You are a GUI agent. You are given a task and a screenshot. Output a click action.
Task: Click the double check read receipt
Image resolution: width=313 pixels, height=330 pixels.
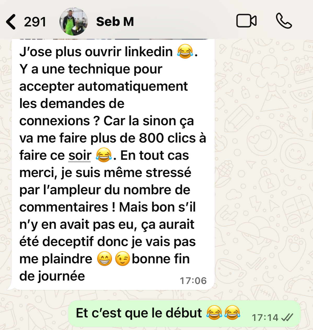(287, 317)
